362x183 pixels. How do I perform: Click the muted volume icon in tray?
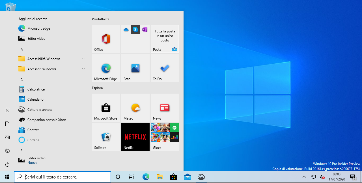click(x=322, y=177)
